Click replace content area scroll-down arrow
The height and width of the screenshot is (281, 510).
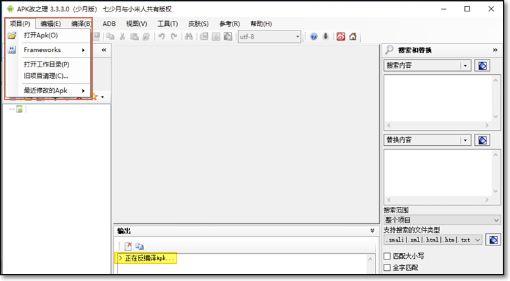[x=495, y=191]
